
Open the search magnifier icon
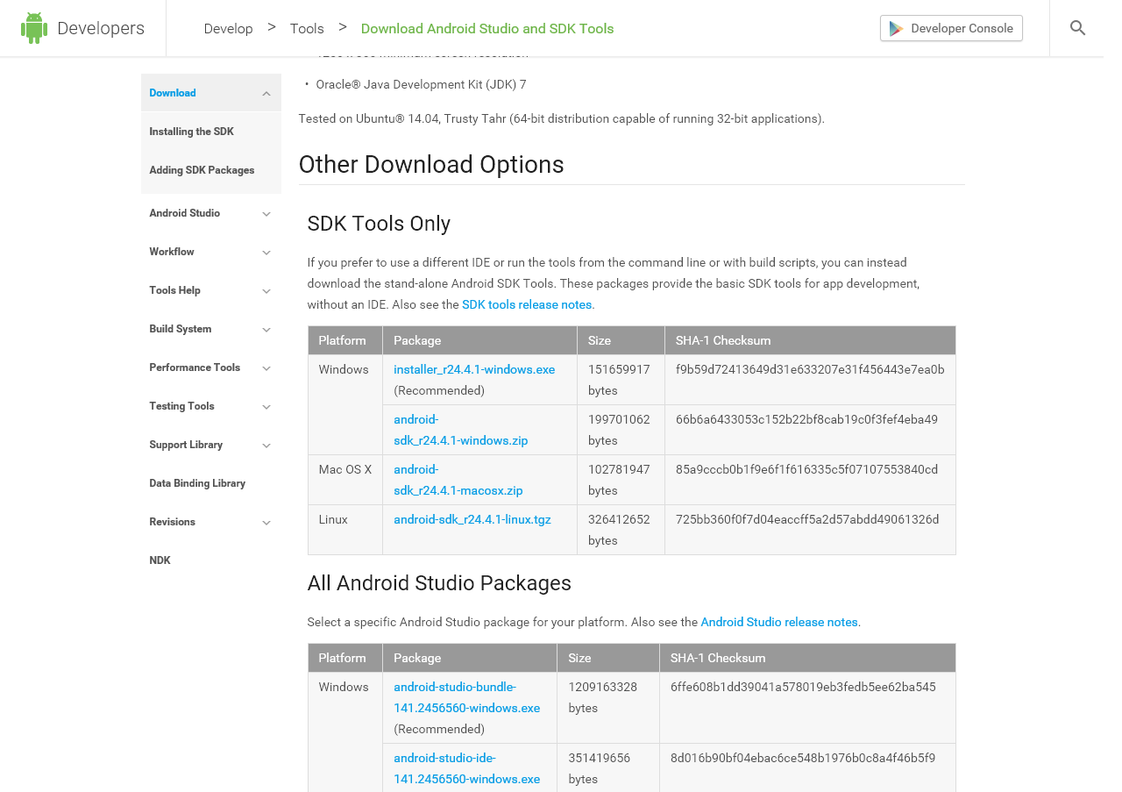1077,27
